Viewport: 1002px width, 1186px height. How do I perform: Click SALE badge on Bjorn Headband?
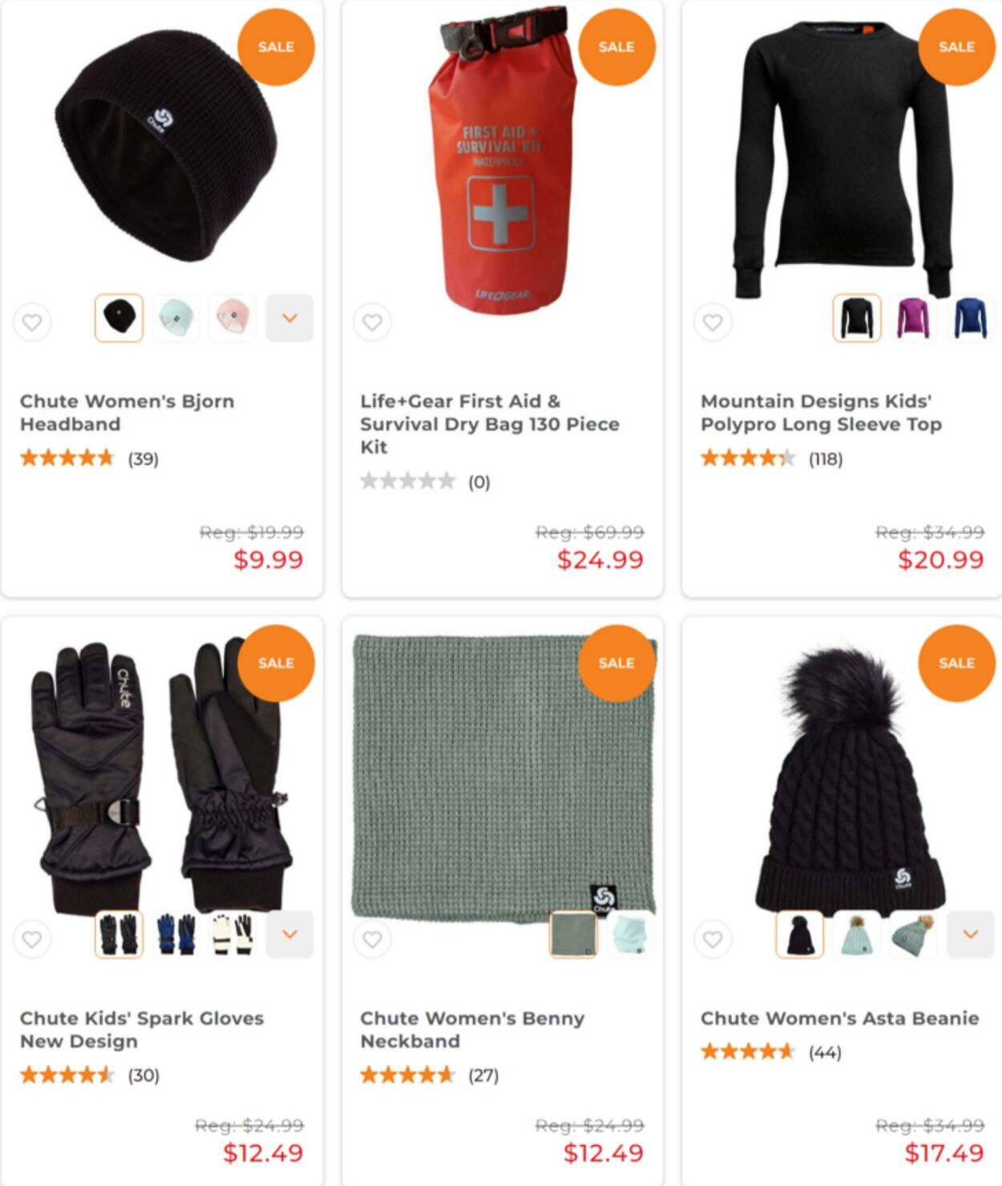click(276, 47)
